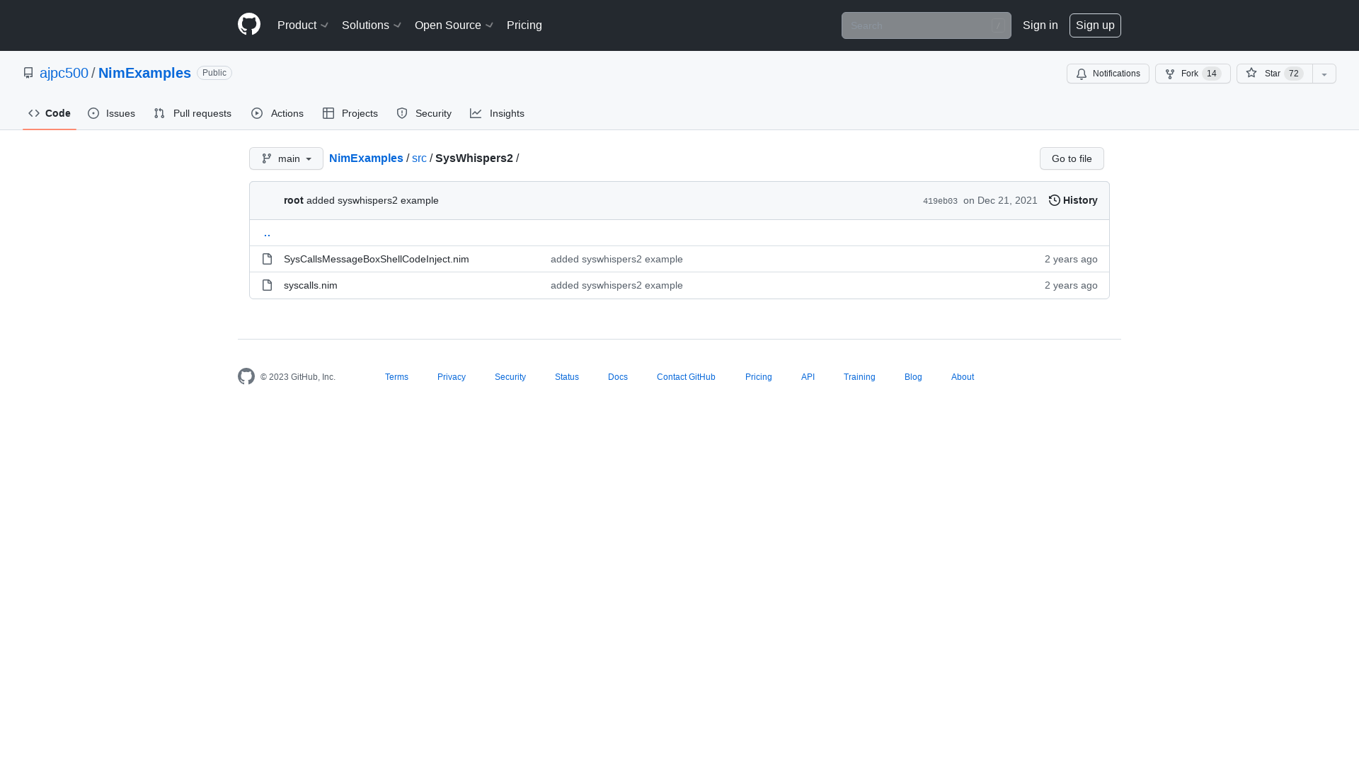Viewport: 1359px width, 764px height.
Task: Click the repository icon before ajpc500
Action: 28,73
